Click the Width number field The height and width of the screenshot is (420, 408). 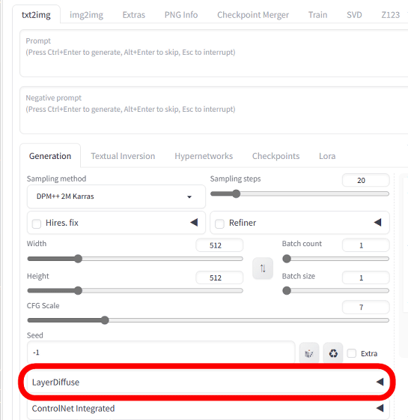click(219, 245)
